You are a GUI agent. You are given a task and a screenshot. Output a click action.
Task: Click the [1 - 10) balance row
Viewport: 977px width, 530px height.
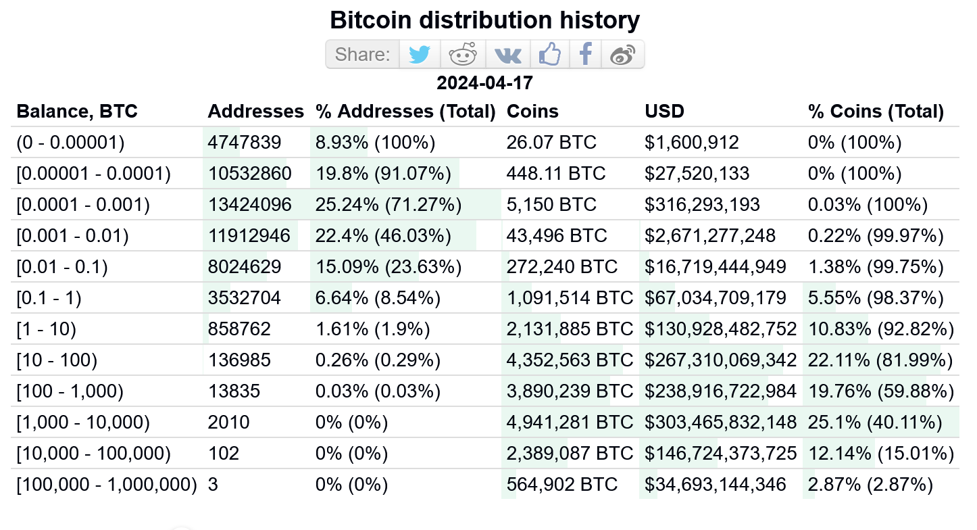[x=486, y=329]
